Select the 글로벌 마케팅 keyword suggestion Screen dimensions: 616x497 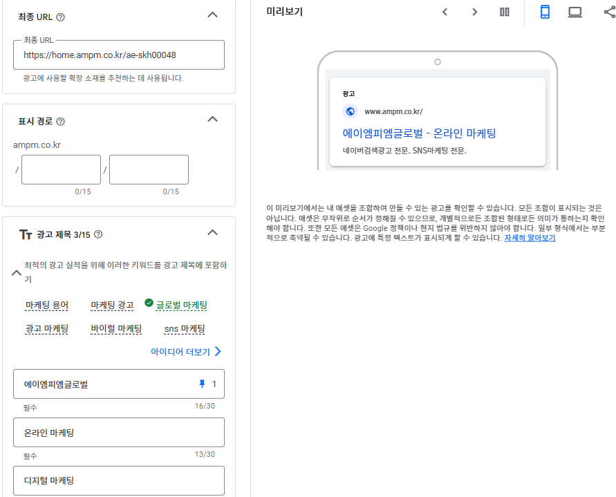click(x=182, y=306)
